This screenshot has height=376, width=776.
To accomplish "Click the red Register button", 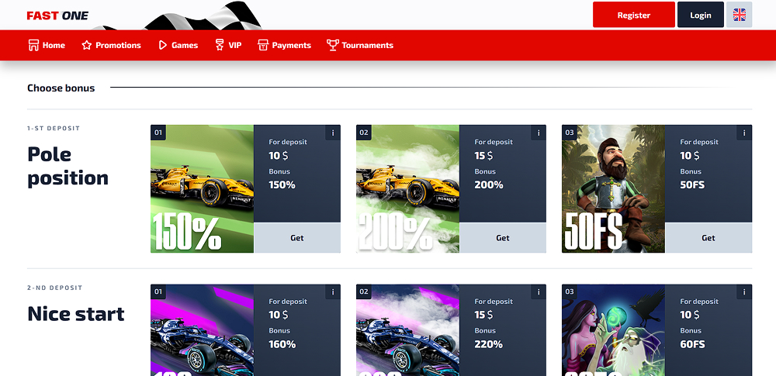I will click(634, 15).
